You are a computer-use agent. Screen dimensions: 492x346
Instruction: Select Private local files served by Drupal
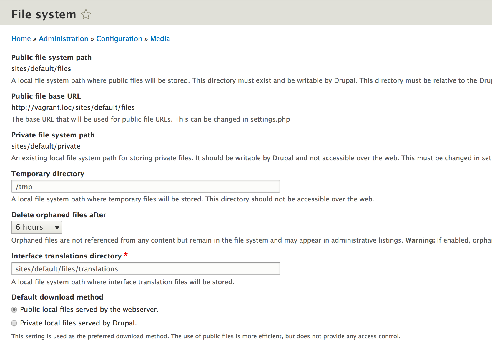coord(14,323)
